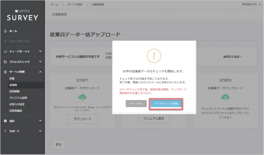Click the STEP1 cloud download icon

(x=82, y=98)
